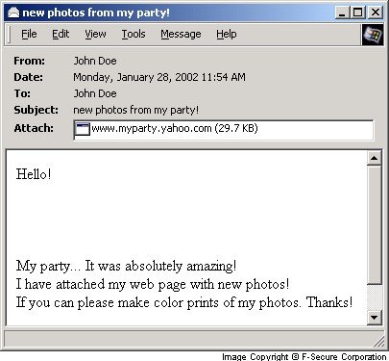Viewport: 389px width, 361px height.
Task: Open the Tools menu
Action: pyautogui.click(x=134, y=34)
